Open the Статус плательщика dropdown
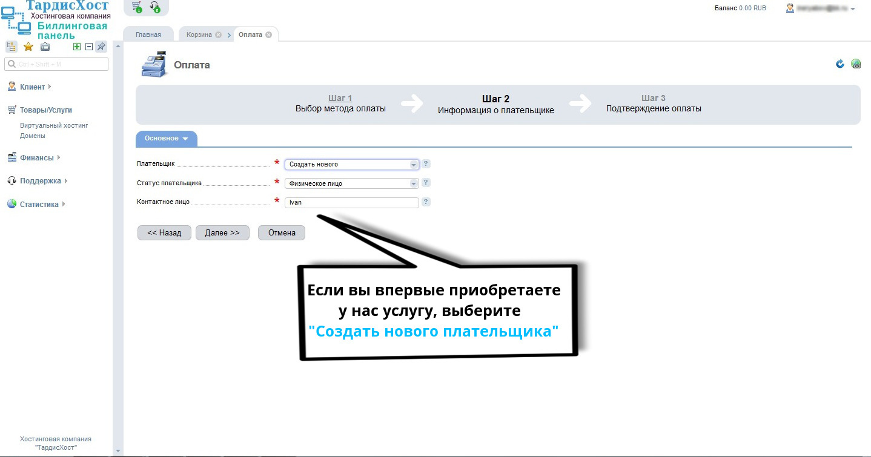The height and width of the screenshot is (457, 871). (352, 183)
